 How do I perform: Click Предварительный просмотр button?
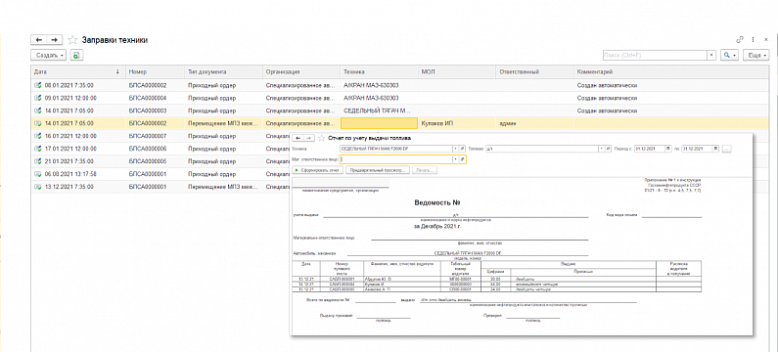click(378, 170)
